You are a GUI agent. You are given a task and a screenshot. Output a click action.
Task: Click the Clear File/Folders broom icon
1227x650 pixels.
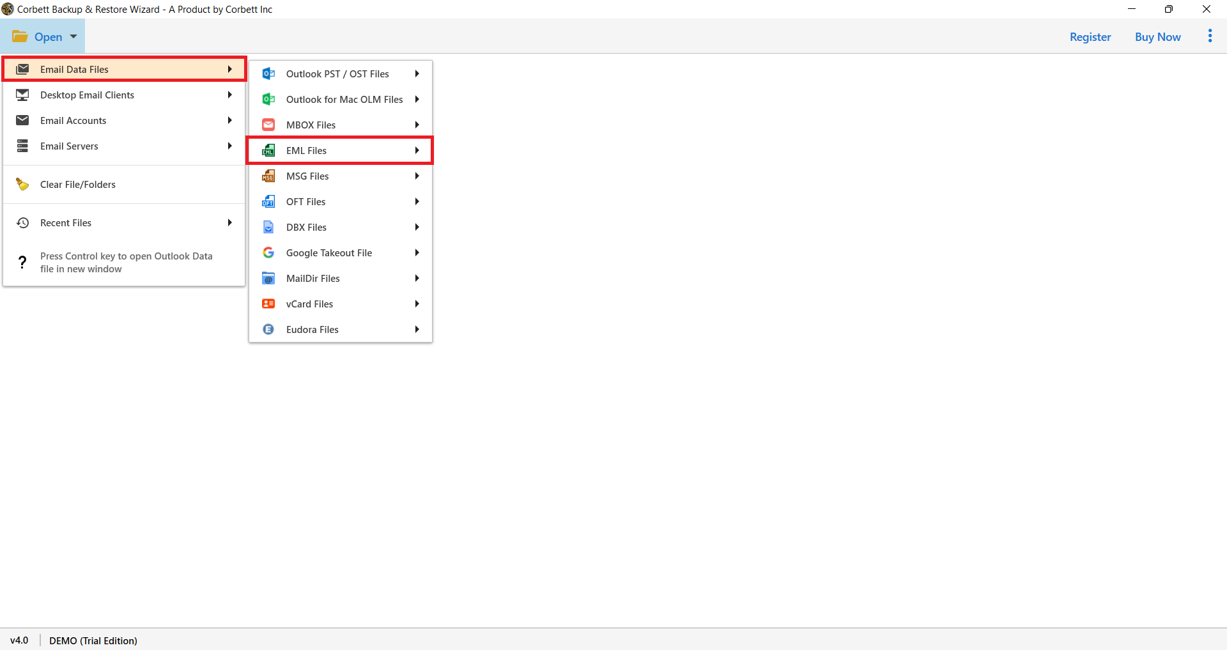[x=22, y=184]
